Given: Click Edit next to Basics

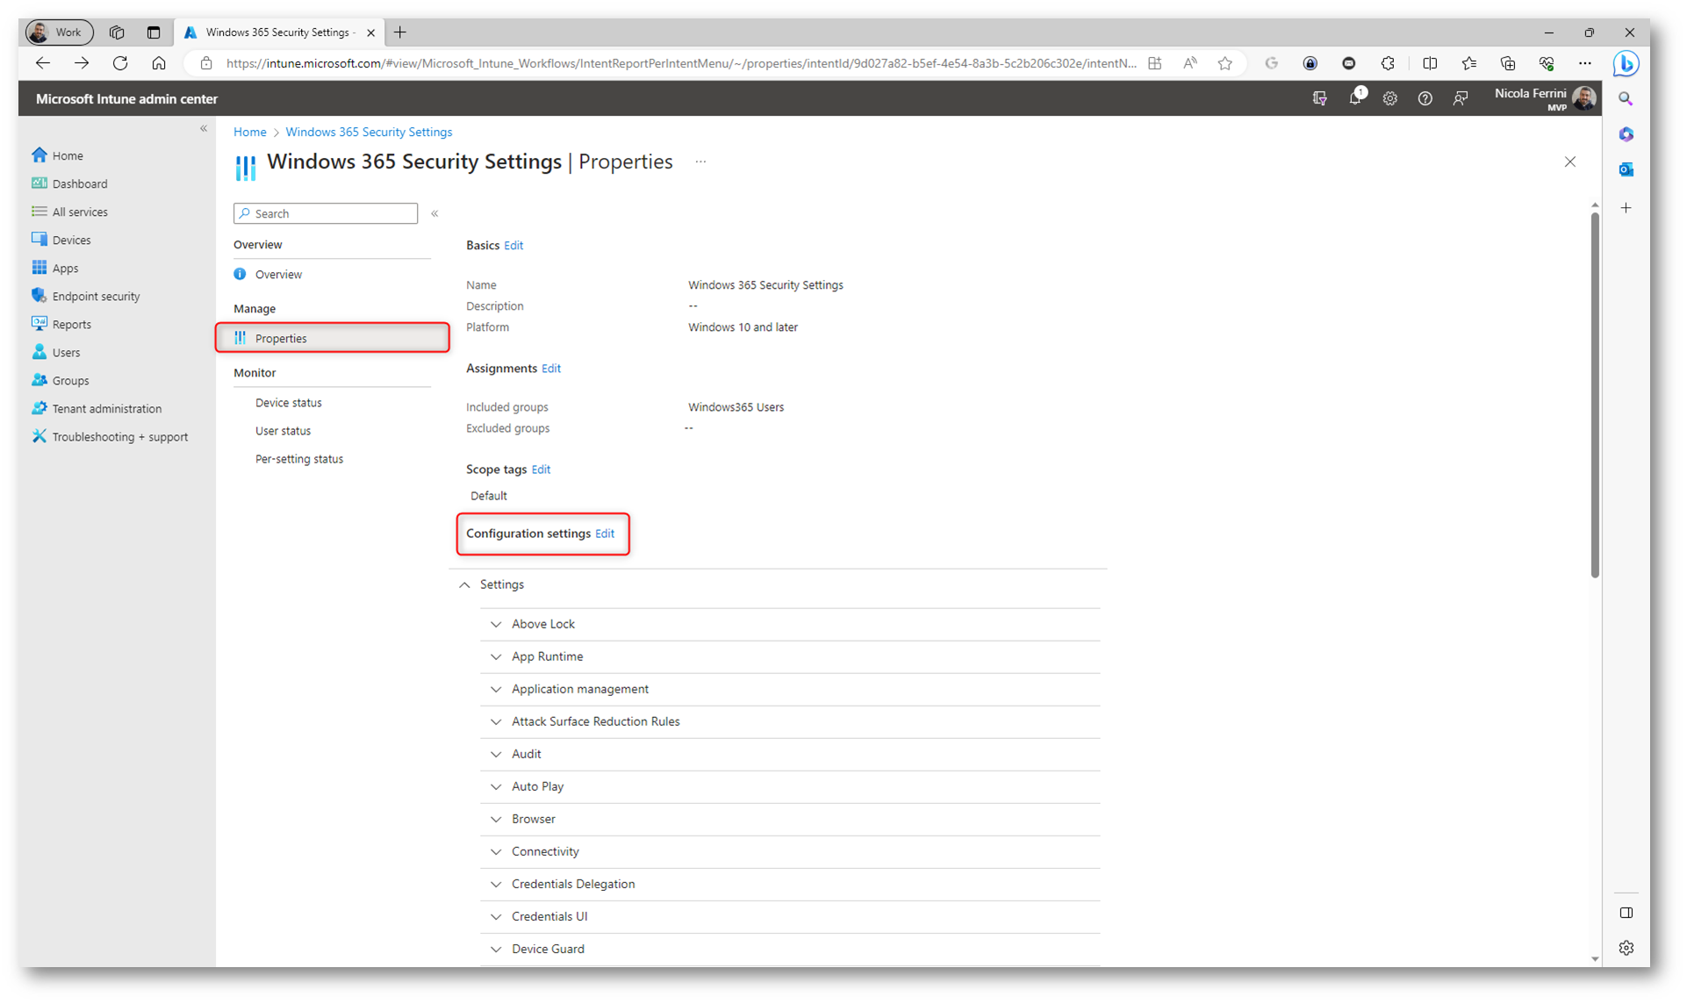Looking at the screenshot, I should pos(513,246).
